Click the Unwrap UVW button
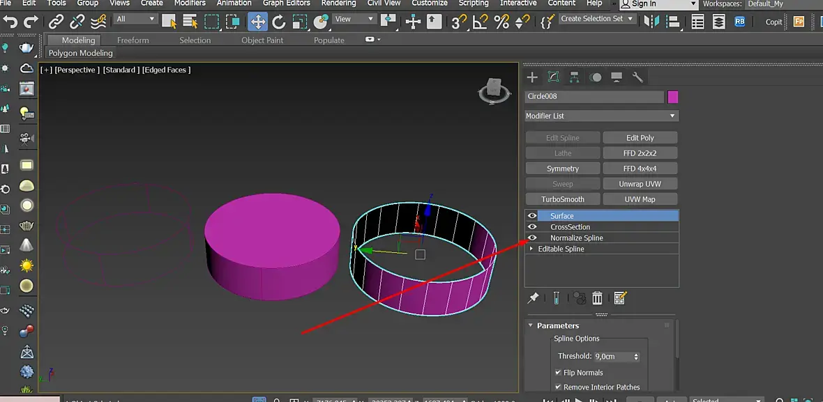The image size is (823, 402). click(x=640, y=184)
